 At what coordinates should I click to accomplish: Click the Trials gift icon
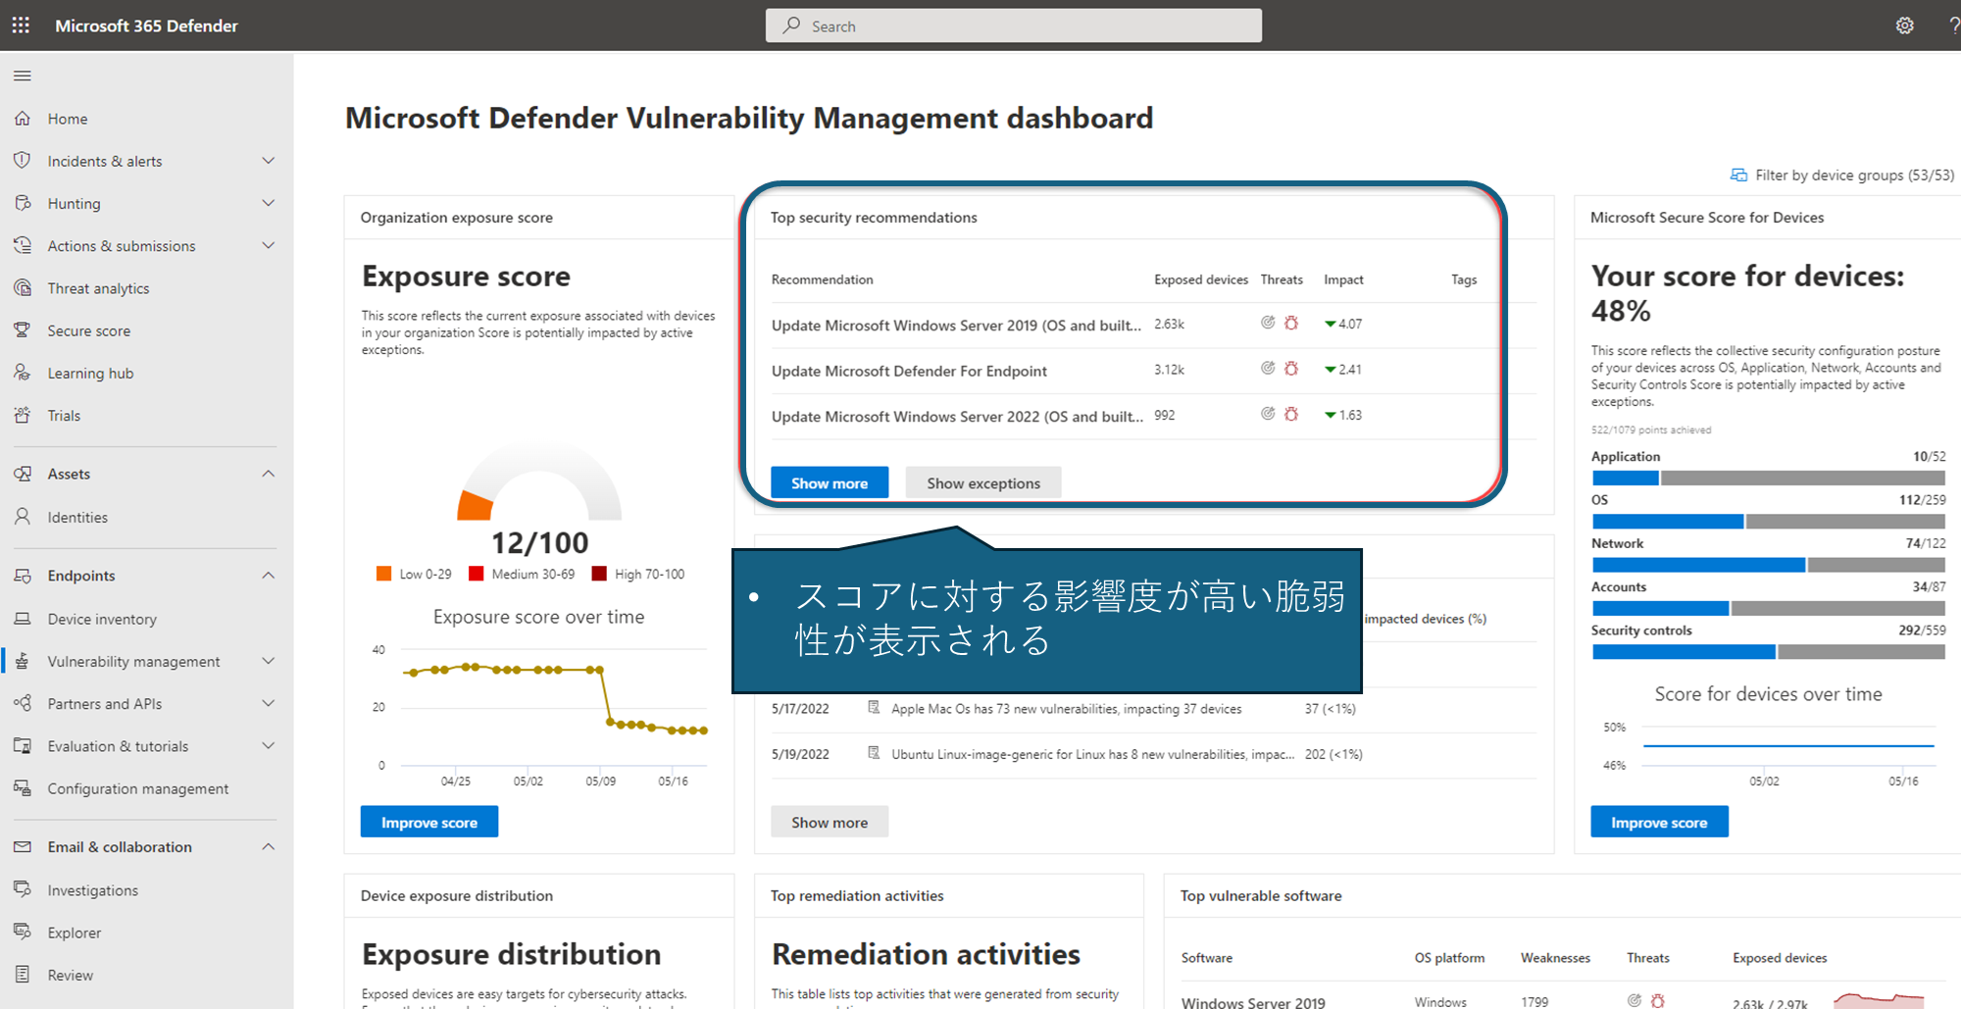(x=23, y=415)
